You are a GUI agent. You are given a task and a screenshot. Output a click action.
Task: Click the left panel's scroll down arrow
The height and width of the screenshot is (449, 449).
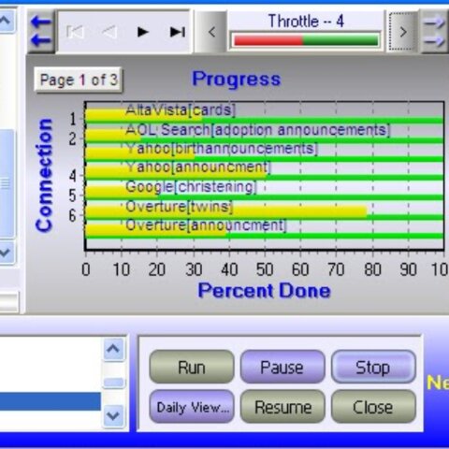click(6, 252)
